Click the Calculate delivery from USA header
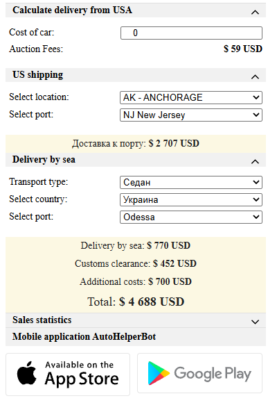This screenshot has height=403, width=268. pyautogui.click(x=136, y=10)
